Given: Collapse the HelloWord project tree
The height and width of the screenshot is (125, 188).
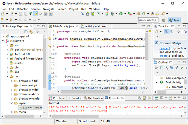Looking at the screenshot, I should click(x=3, y=41).
